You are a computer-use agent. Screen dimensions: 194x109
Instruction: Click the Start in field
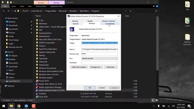click(x=100, y=49)
